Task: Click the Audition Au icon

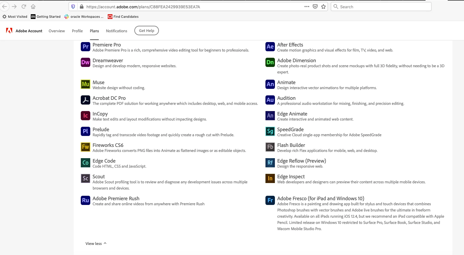Action: click(x=270, y=100)
